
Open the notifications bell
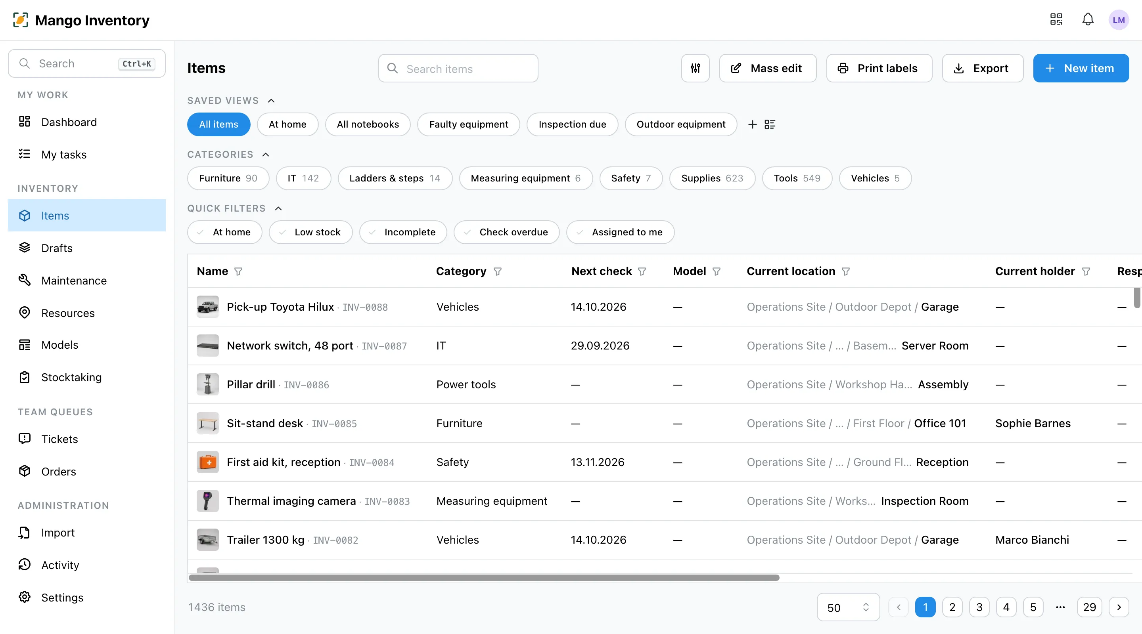(1088, 19)
